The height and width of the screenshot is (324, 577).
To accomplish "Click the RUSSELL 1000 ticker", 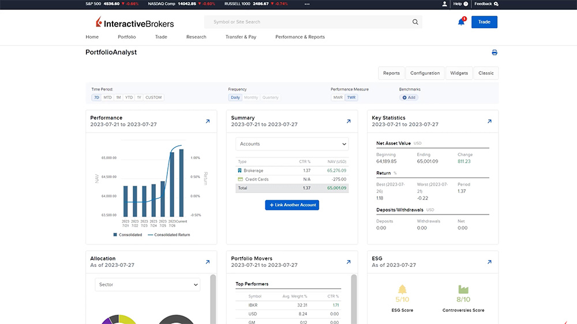I will pyautogui.click(x=257, y=3).
